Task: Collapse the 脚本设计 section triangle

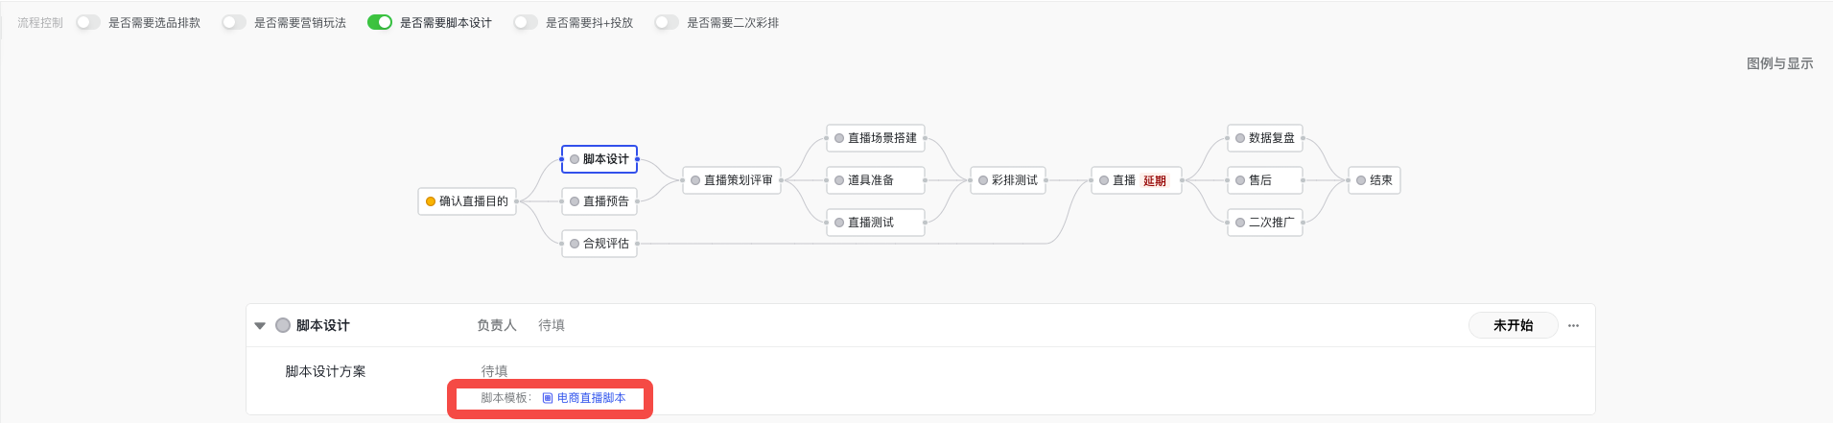Action: pyautogui.click(x=260, y=326)
